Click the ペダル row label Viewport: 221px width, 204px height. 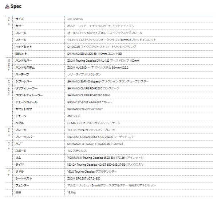[x=20, y=123]
